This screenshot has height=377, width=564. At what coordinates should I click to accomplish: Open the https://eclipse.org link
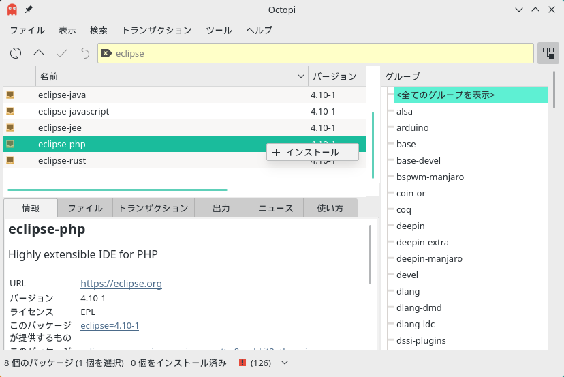coord(121,284)
